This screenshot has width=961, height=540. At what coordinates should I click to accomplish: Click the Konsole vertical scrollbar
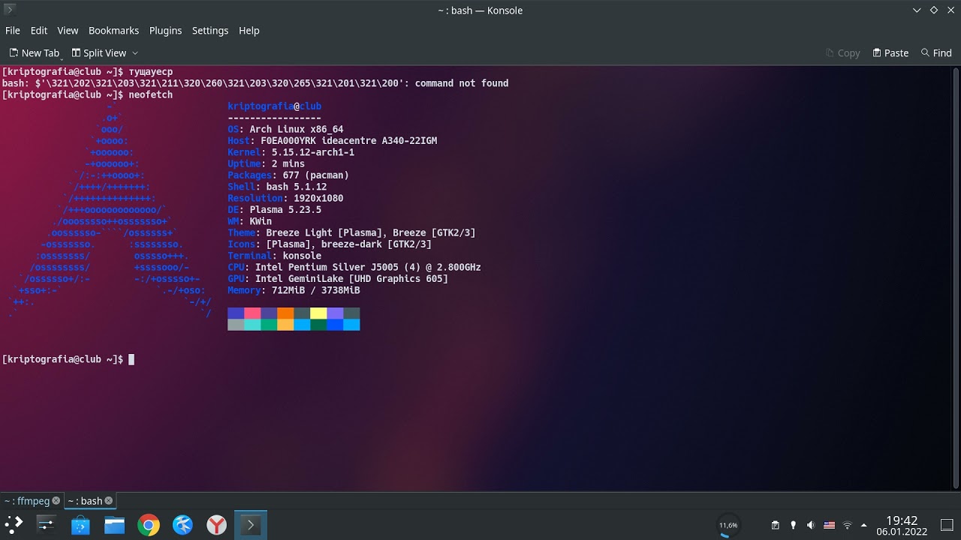coord(956,278)
